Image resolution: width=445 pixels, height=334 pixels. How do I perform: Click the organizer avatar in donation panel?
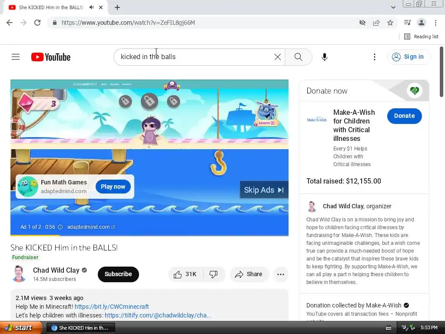pyautogui.click(x=312, y=207)
